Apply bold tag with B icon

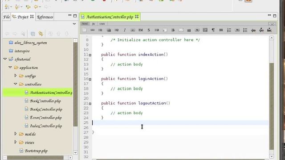(x=173, y=30)
